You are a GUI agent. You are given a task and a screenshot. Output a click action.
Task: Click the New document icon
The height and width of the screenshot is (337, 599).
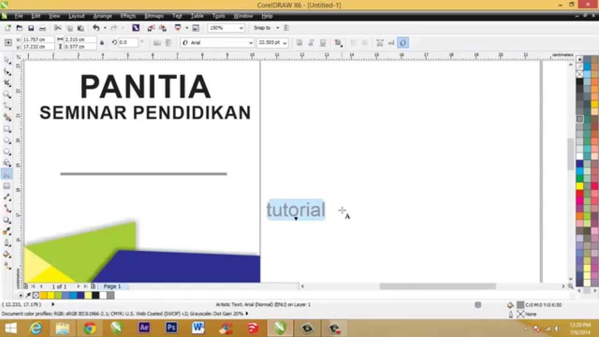point(8,28)
